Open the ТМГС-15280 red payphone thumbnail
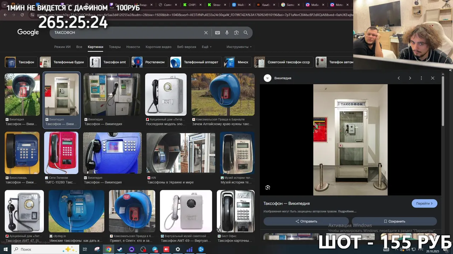Image resolution: width=453 pixels, height=254 pixels. (61, 153)
